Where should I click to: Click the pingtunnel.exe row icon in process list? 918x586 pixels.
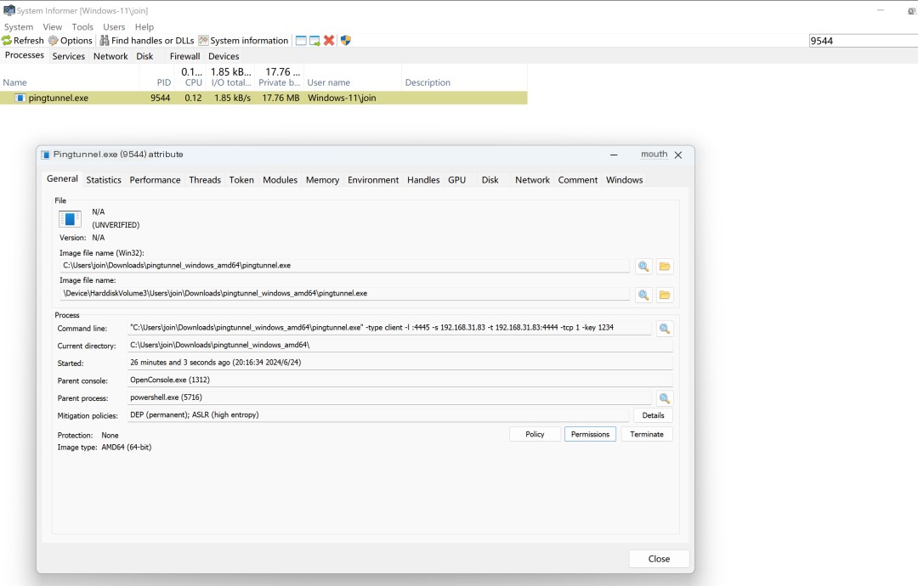[20, 98]
